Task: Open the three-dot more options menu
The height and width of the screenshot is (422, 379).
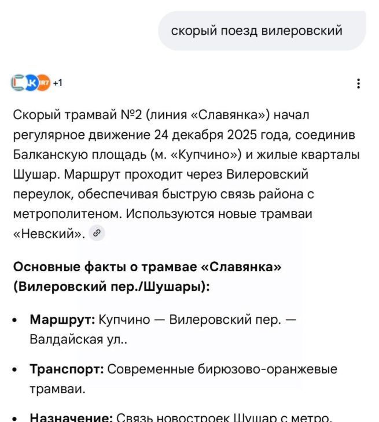Action: pos(359,83)
